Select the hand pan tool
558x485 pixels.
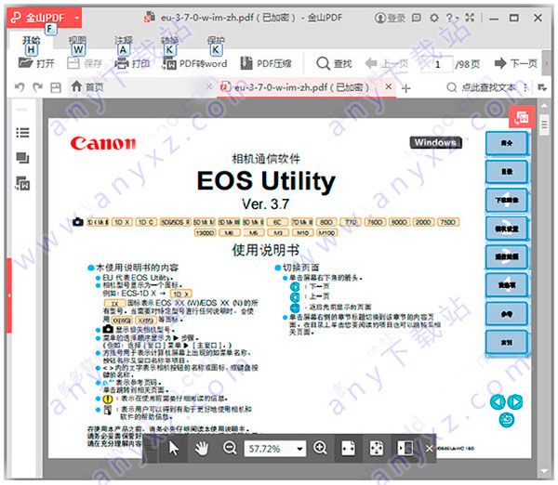[x=202, y=449]
